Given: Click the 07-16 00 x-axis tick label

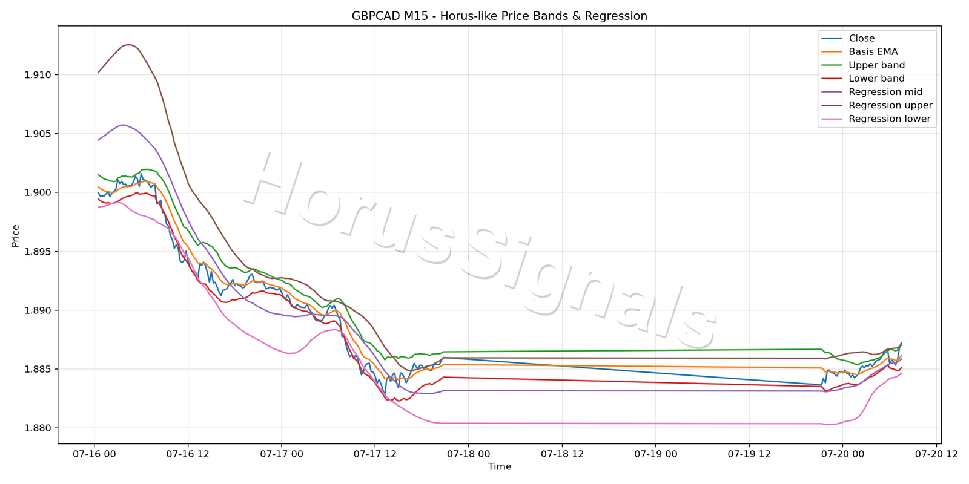Looking at the screenshot, I should (x=94, y=454).
